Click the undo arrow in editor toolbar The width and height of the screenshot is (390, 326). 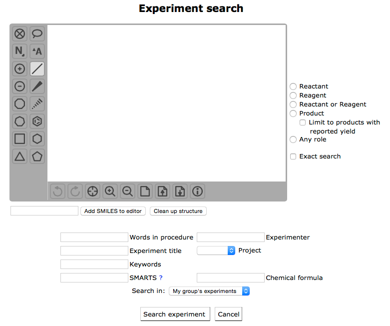(x=58, y=191)
